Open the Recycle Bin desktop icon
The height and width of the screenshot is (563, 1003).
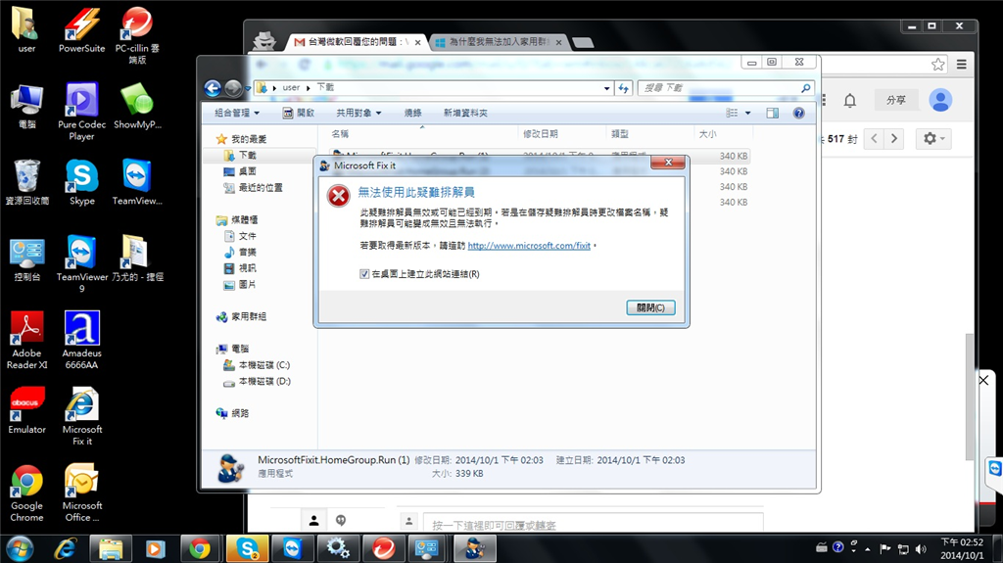26,182
